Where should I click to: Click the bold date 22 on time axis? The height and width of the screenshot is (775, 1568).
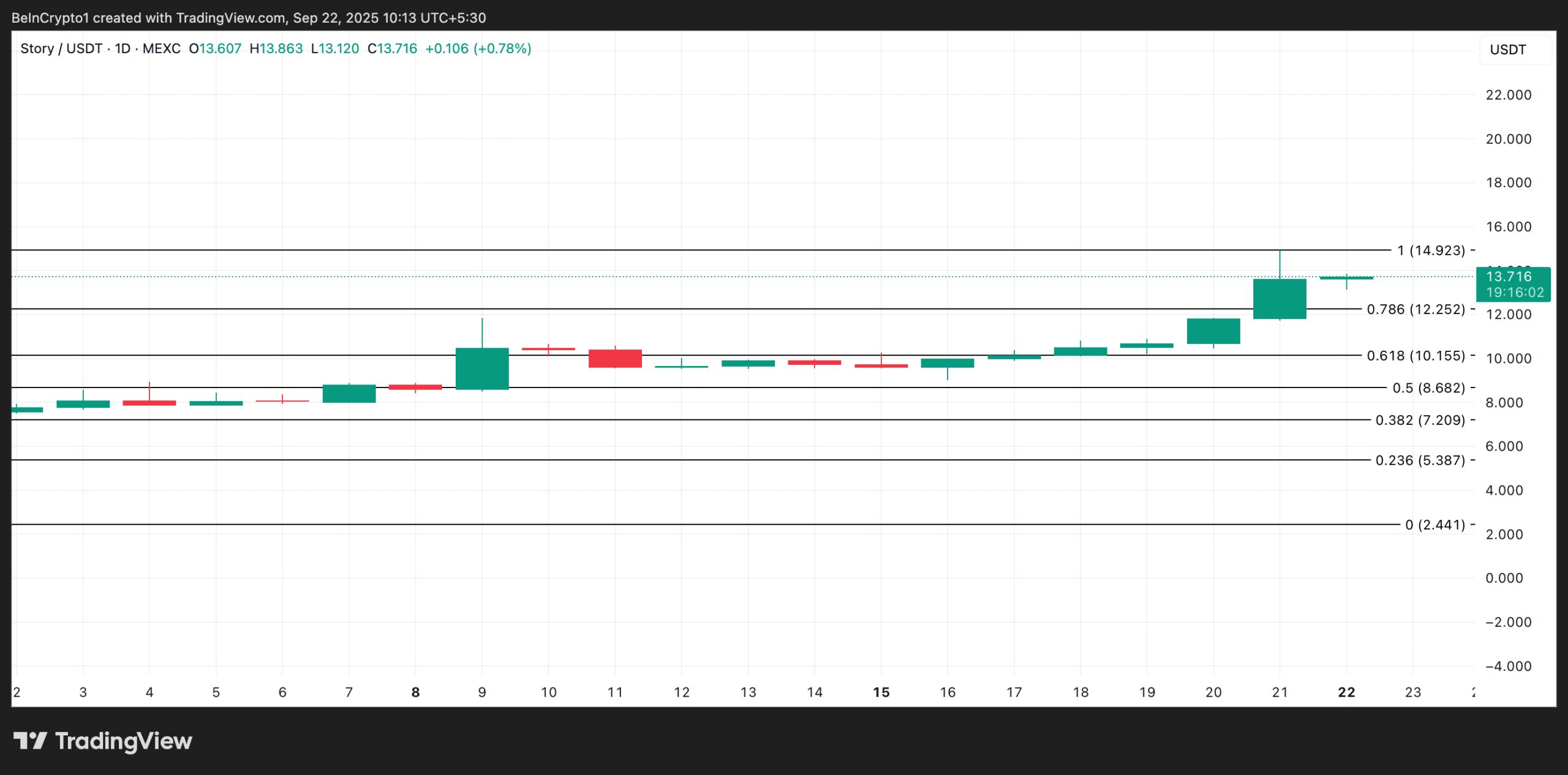[1346, 692]
